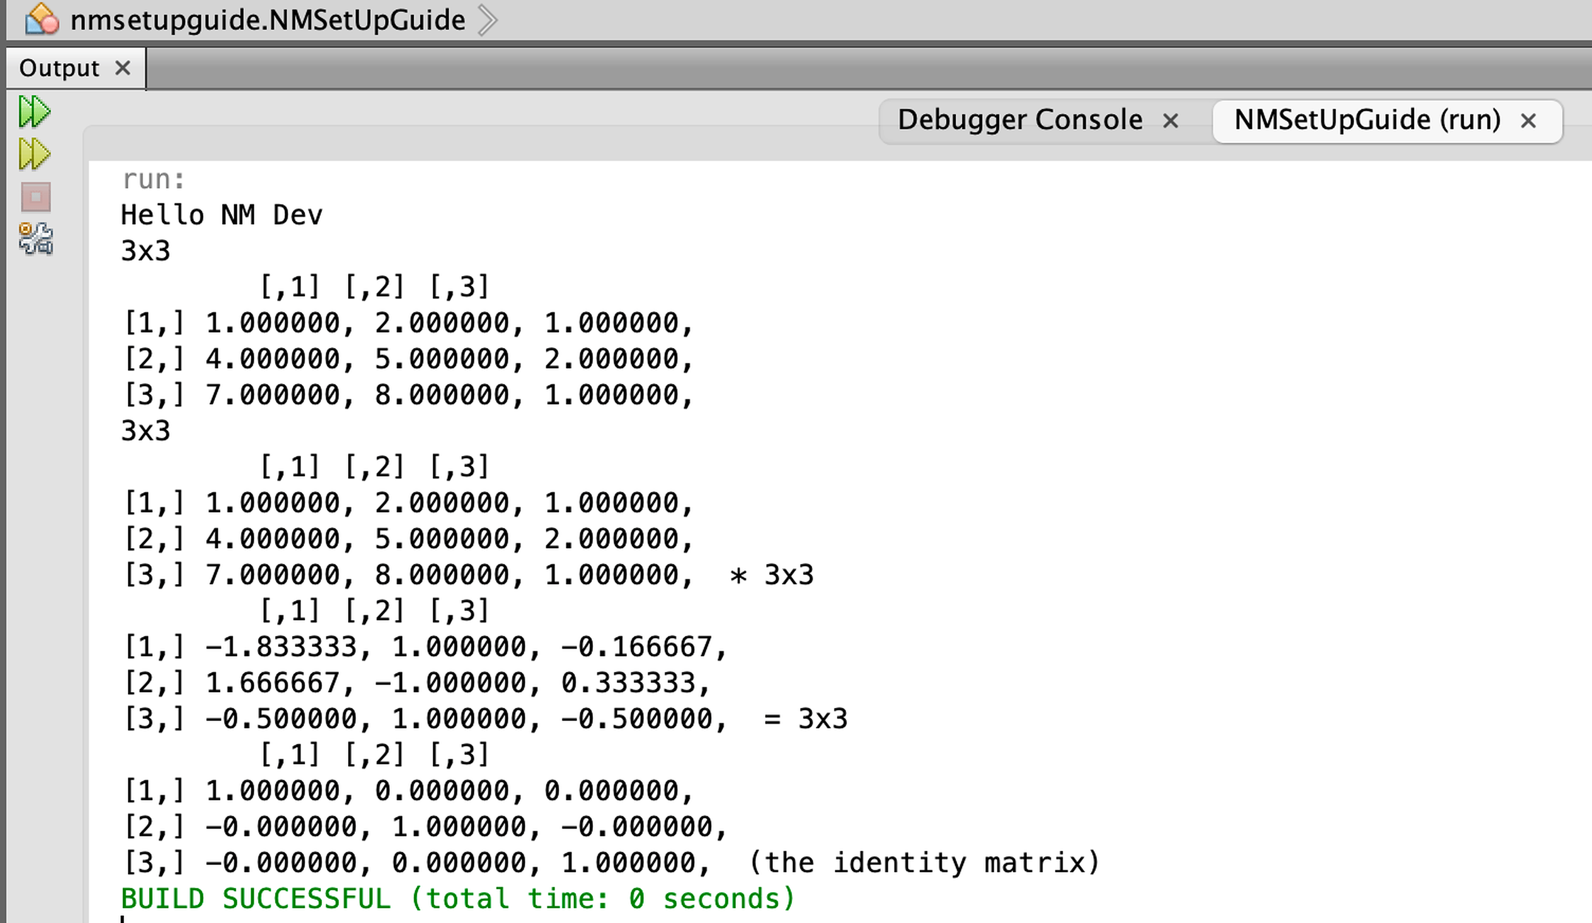1592x923 pixels.
Task: Close the Output panel tab
Action: point(123,68)
